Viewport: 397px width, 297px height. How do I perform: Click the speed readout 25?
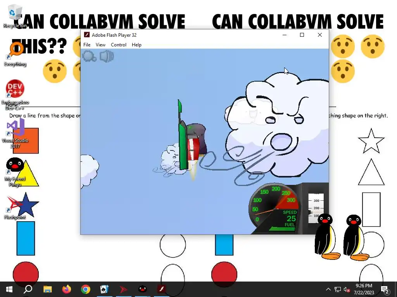[x=291, y=218]
